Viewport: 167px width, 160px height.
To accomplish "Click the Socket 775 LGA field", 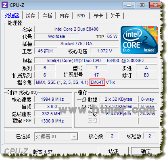I will pos(76,44).
